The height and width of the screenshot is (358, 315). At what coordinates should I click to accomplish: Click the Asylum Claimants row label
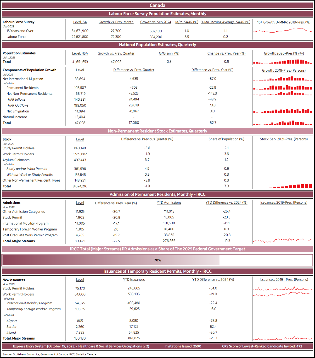pyautogui.click(x=16, y=160)
